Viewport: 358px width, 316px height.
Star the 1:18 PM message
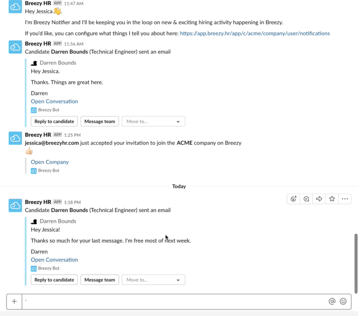(332, 199)
